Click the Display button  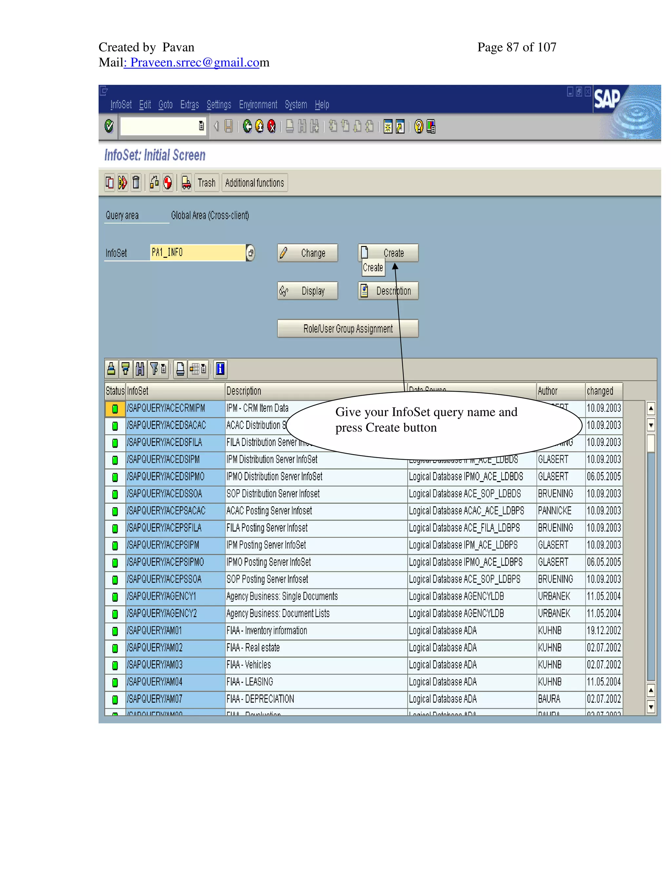tap(308, 291)
